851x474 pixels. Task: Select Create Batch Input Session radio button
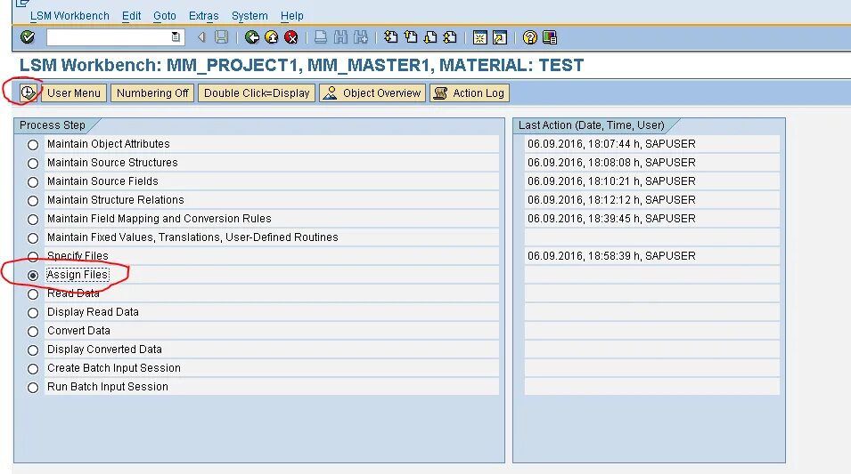33,369
